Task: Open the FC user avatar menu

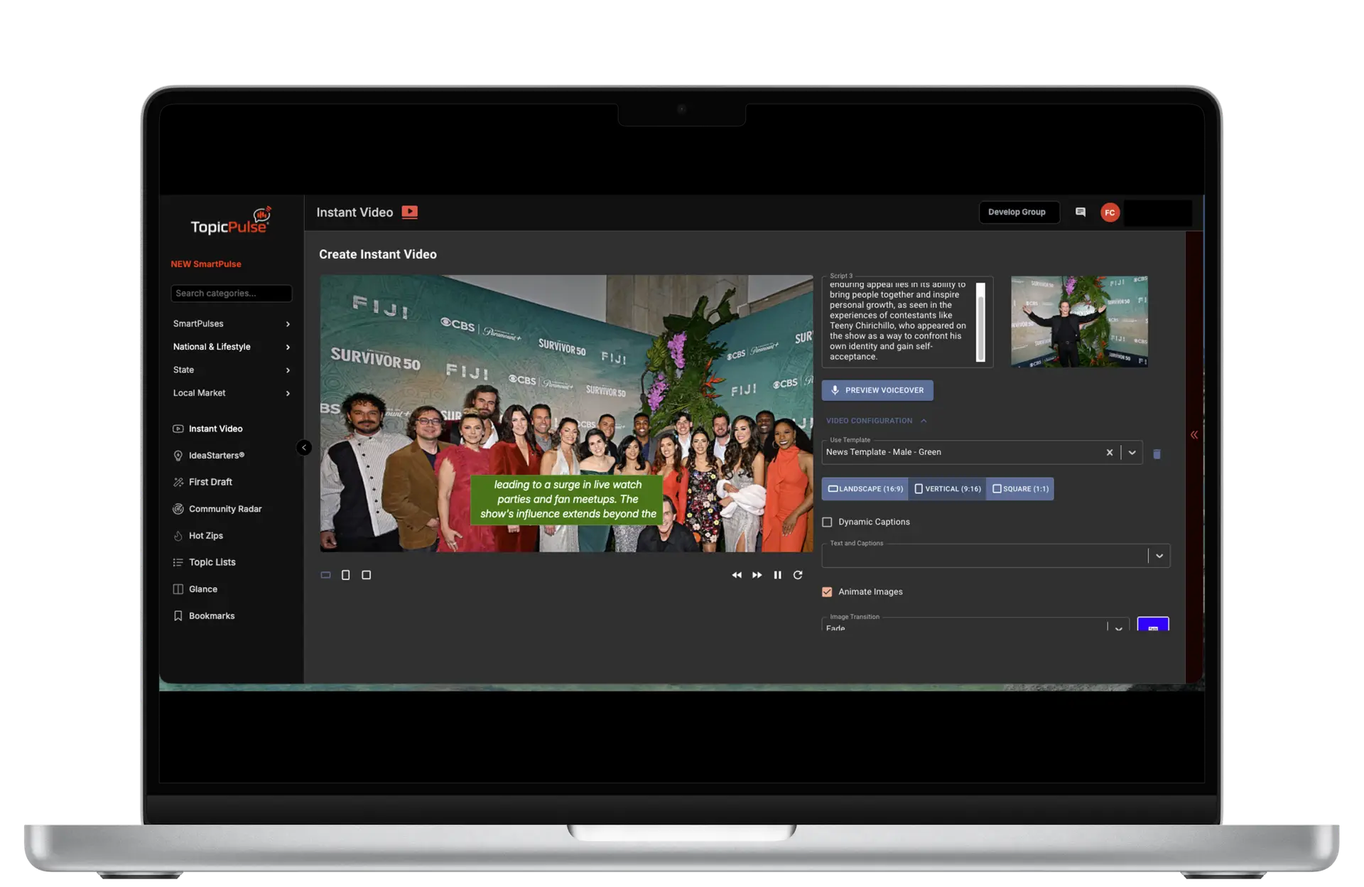Action: (1110, 213)
